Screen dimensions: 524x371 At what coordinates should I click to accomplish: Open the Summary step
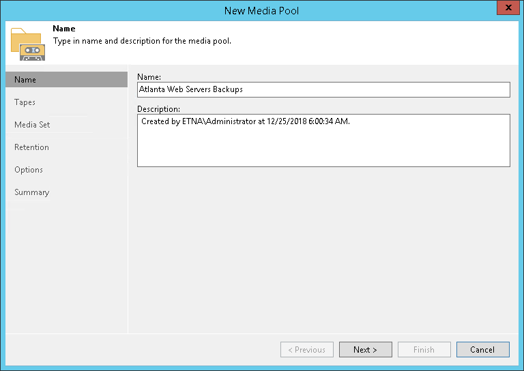(x=32, y=192)
